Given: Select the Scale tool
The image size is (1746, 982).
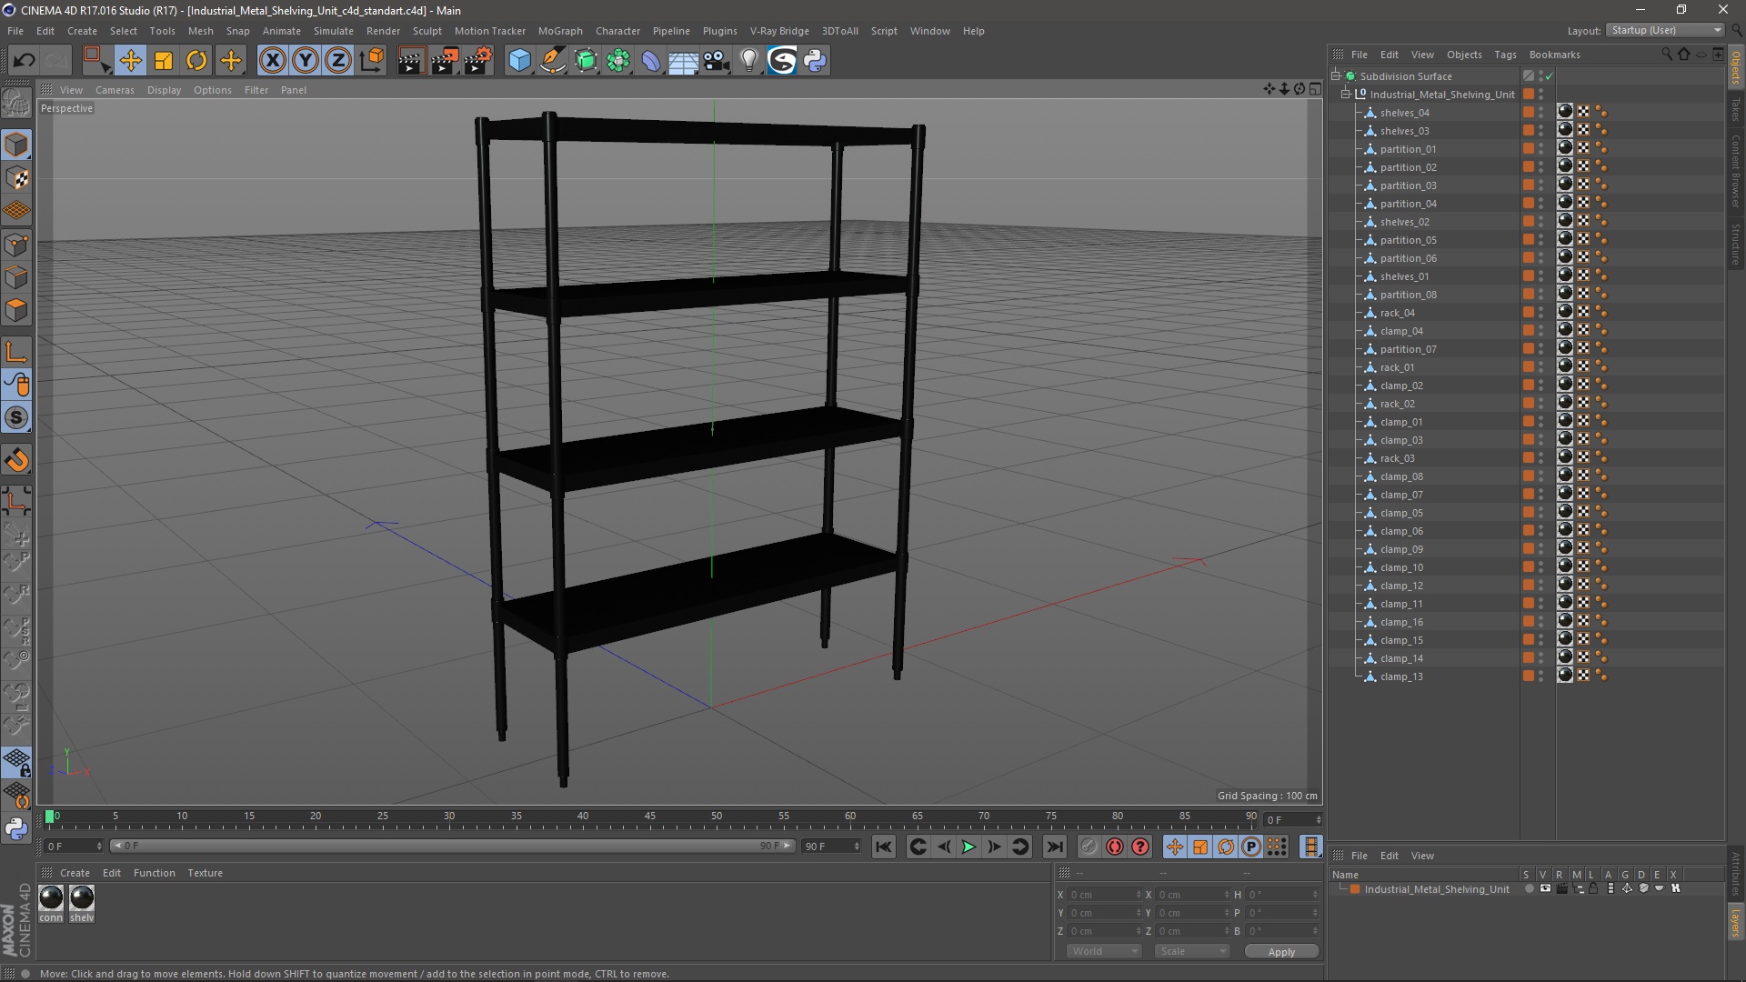Looking at the screenshot, I should tap(164, 61).
